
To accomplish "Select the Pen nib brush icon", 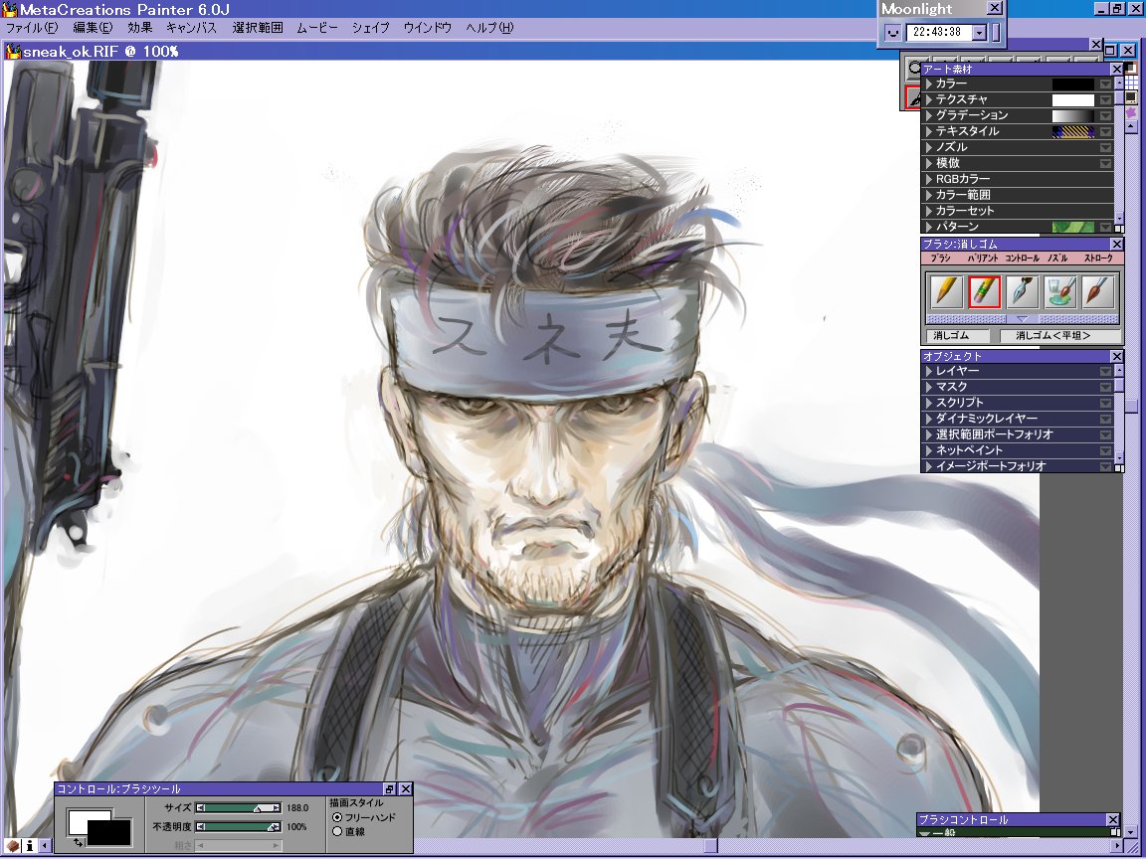I will pyautogui.click(x=1022, y=292).
